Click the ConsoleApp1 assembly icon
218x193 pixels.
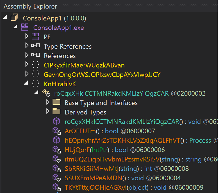[x=14, y=18]
